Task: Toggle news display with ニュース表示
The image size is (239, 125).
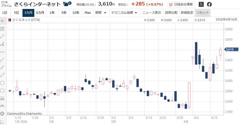Action: (152, 13)
